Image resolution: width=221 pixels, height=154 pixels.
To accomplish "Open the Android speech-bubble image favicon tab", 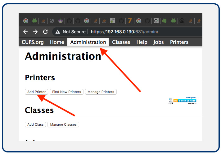I will [x=113, y=21].
